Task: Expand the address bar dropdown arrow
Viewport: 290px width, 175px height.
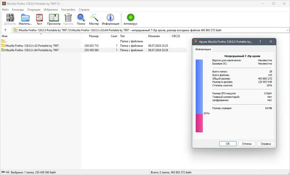Action: tap(287, 30)
